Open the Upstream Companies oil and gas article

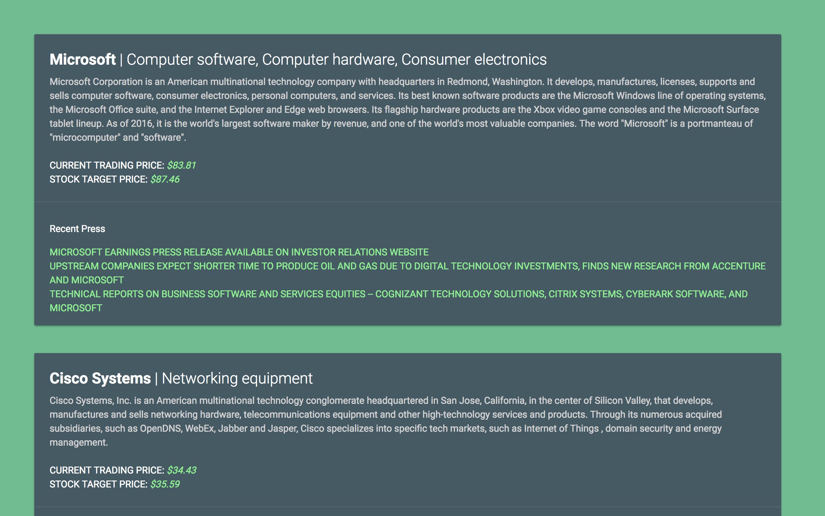pyautogui.click(x=407, y=266)
